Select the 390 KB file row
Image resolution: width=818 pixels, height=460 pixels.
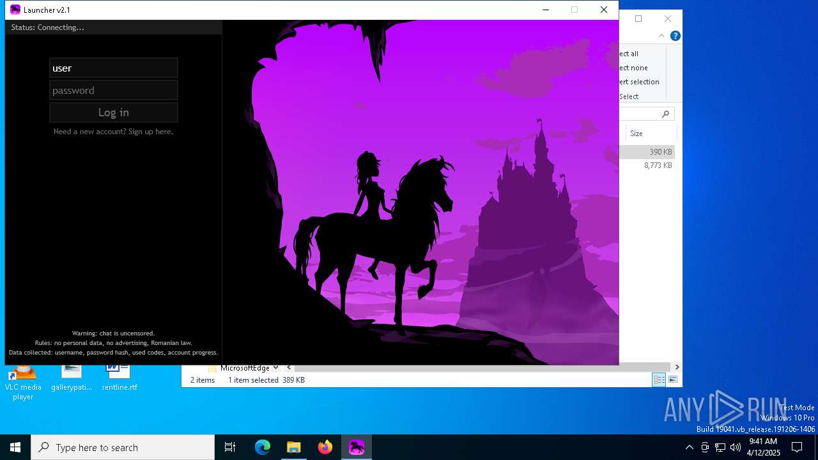647,152
